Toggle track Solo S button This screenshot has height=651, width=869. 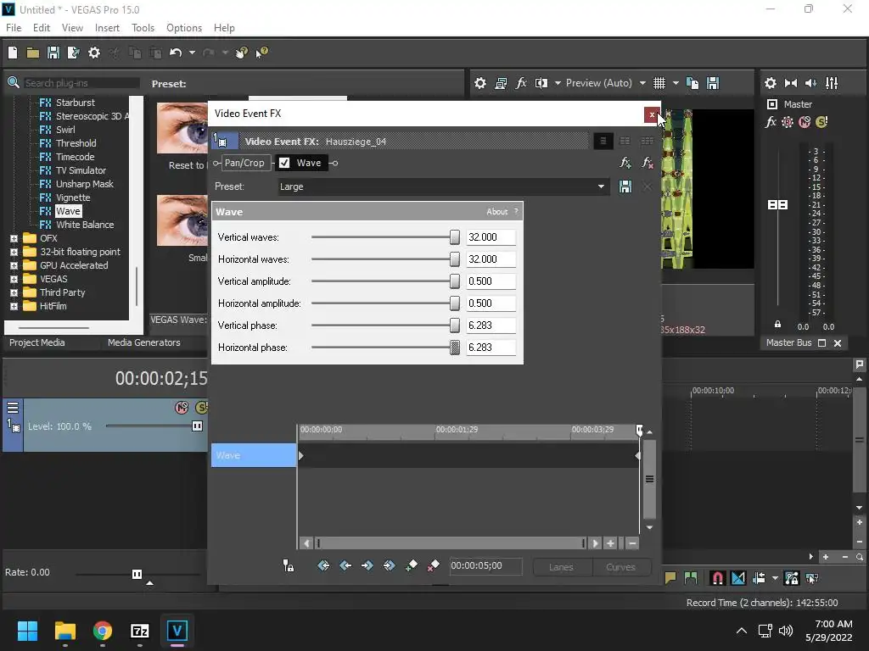(x=202, y=408)
